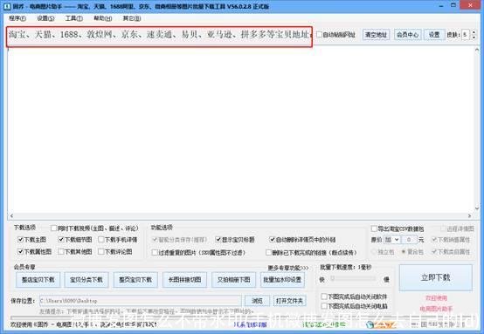Open the 原价 加 dropdown
The width and height of the screenshot is (484, 334).
(x=391, y=240)
